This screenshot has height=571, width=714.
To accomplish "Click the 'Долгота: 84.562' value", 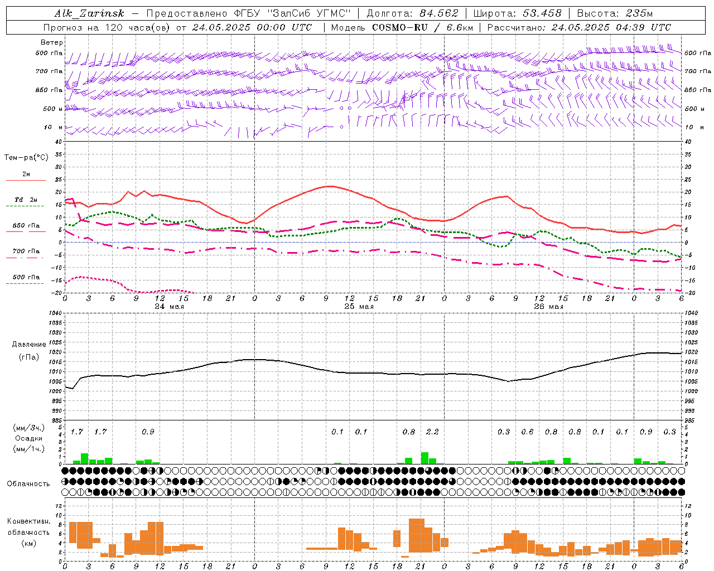I will point(412,13).
